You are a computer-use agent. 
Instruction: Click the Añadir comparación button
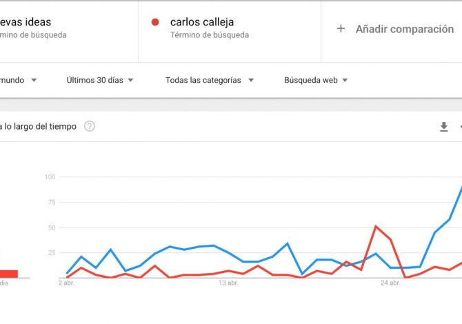(395, 29)
